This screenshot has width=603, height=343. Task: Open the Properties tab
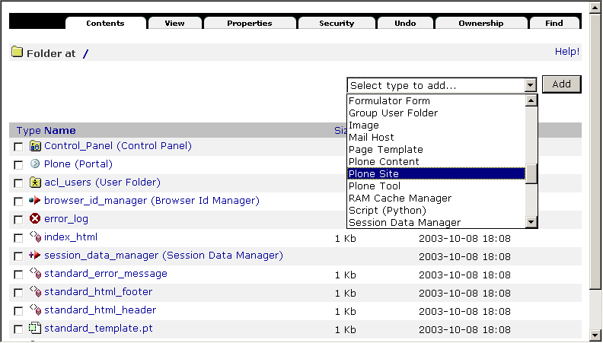(250, 23)
